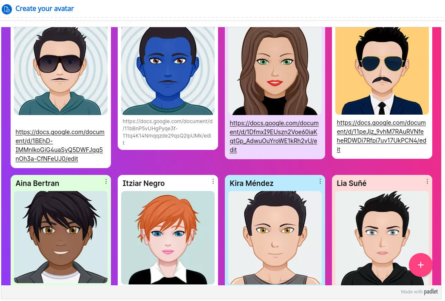
Task: Open the Create your avatar heading link
Action: (x=45, y=9)
